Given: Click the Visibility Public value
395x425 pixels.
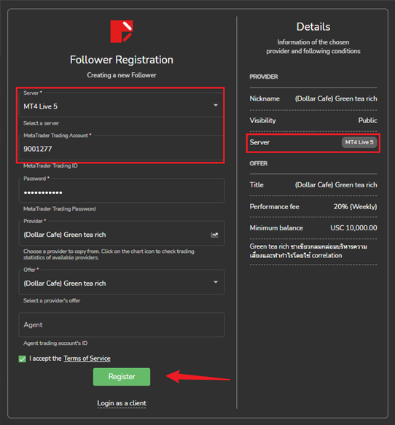Looking at the screenshot, I should 367,120.
